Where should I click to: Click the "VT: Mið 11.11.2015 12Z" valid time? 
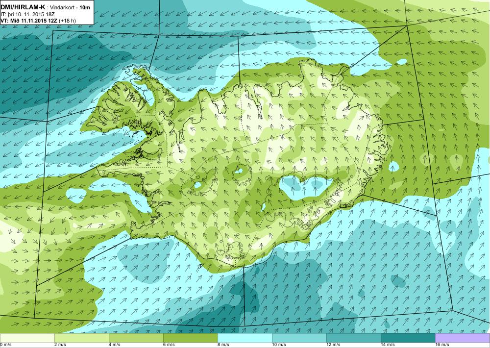tap(29, 21)
